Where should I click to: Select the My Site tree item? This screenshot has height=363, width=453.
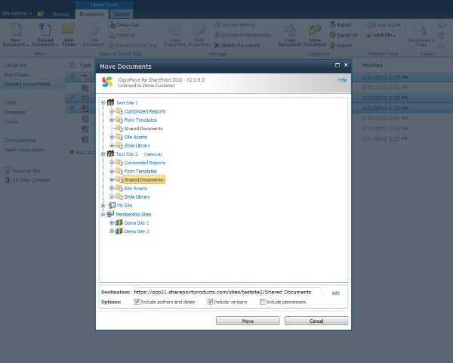pyautogui.click(x=125, y=205)
